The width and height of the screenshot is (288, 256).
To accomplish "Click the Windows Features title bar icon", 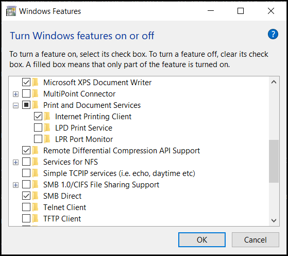I will (x=11, y=11).
